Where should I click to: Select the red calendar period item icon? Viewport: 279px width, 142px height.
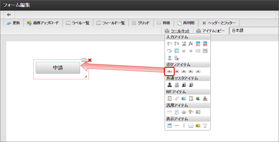(205, 43)
